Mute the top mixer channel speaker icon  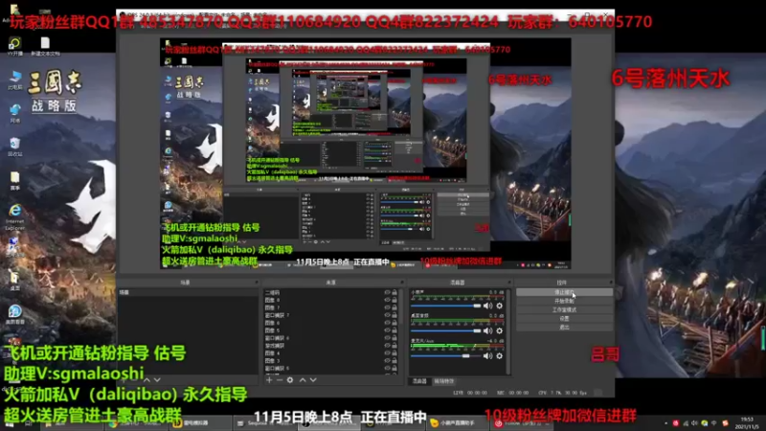point(487,306)
